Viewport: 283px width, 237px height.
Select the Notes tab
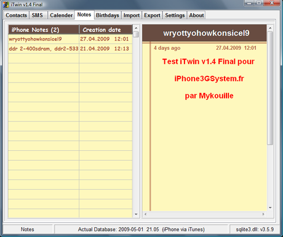click(84, 15)
